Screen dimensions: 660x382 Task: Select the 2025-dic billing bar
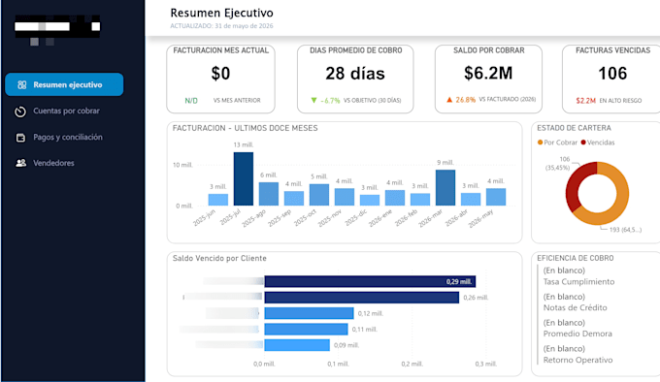click(x=370, y=200)
